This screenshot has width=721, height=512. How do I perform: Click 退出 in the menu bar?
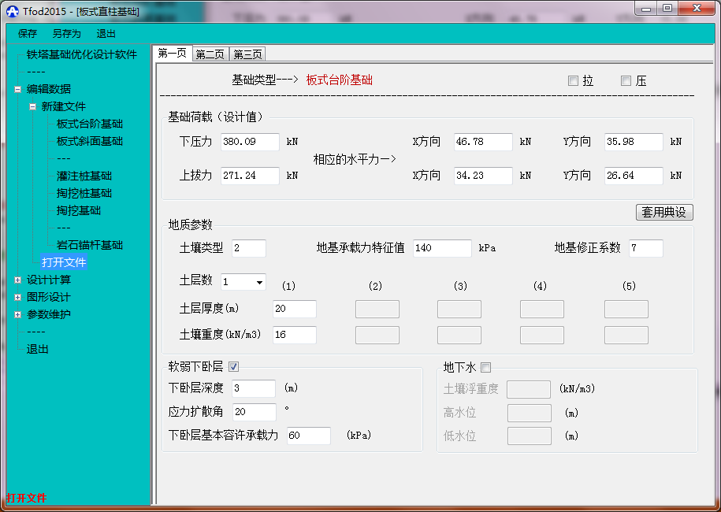106,34
